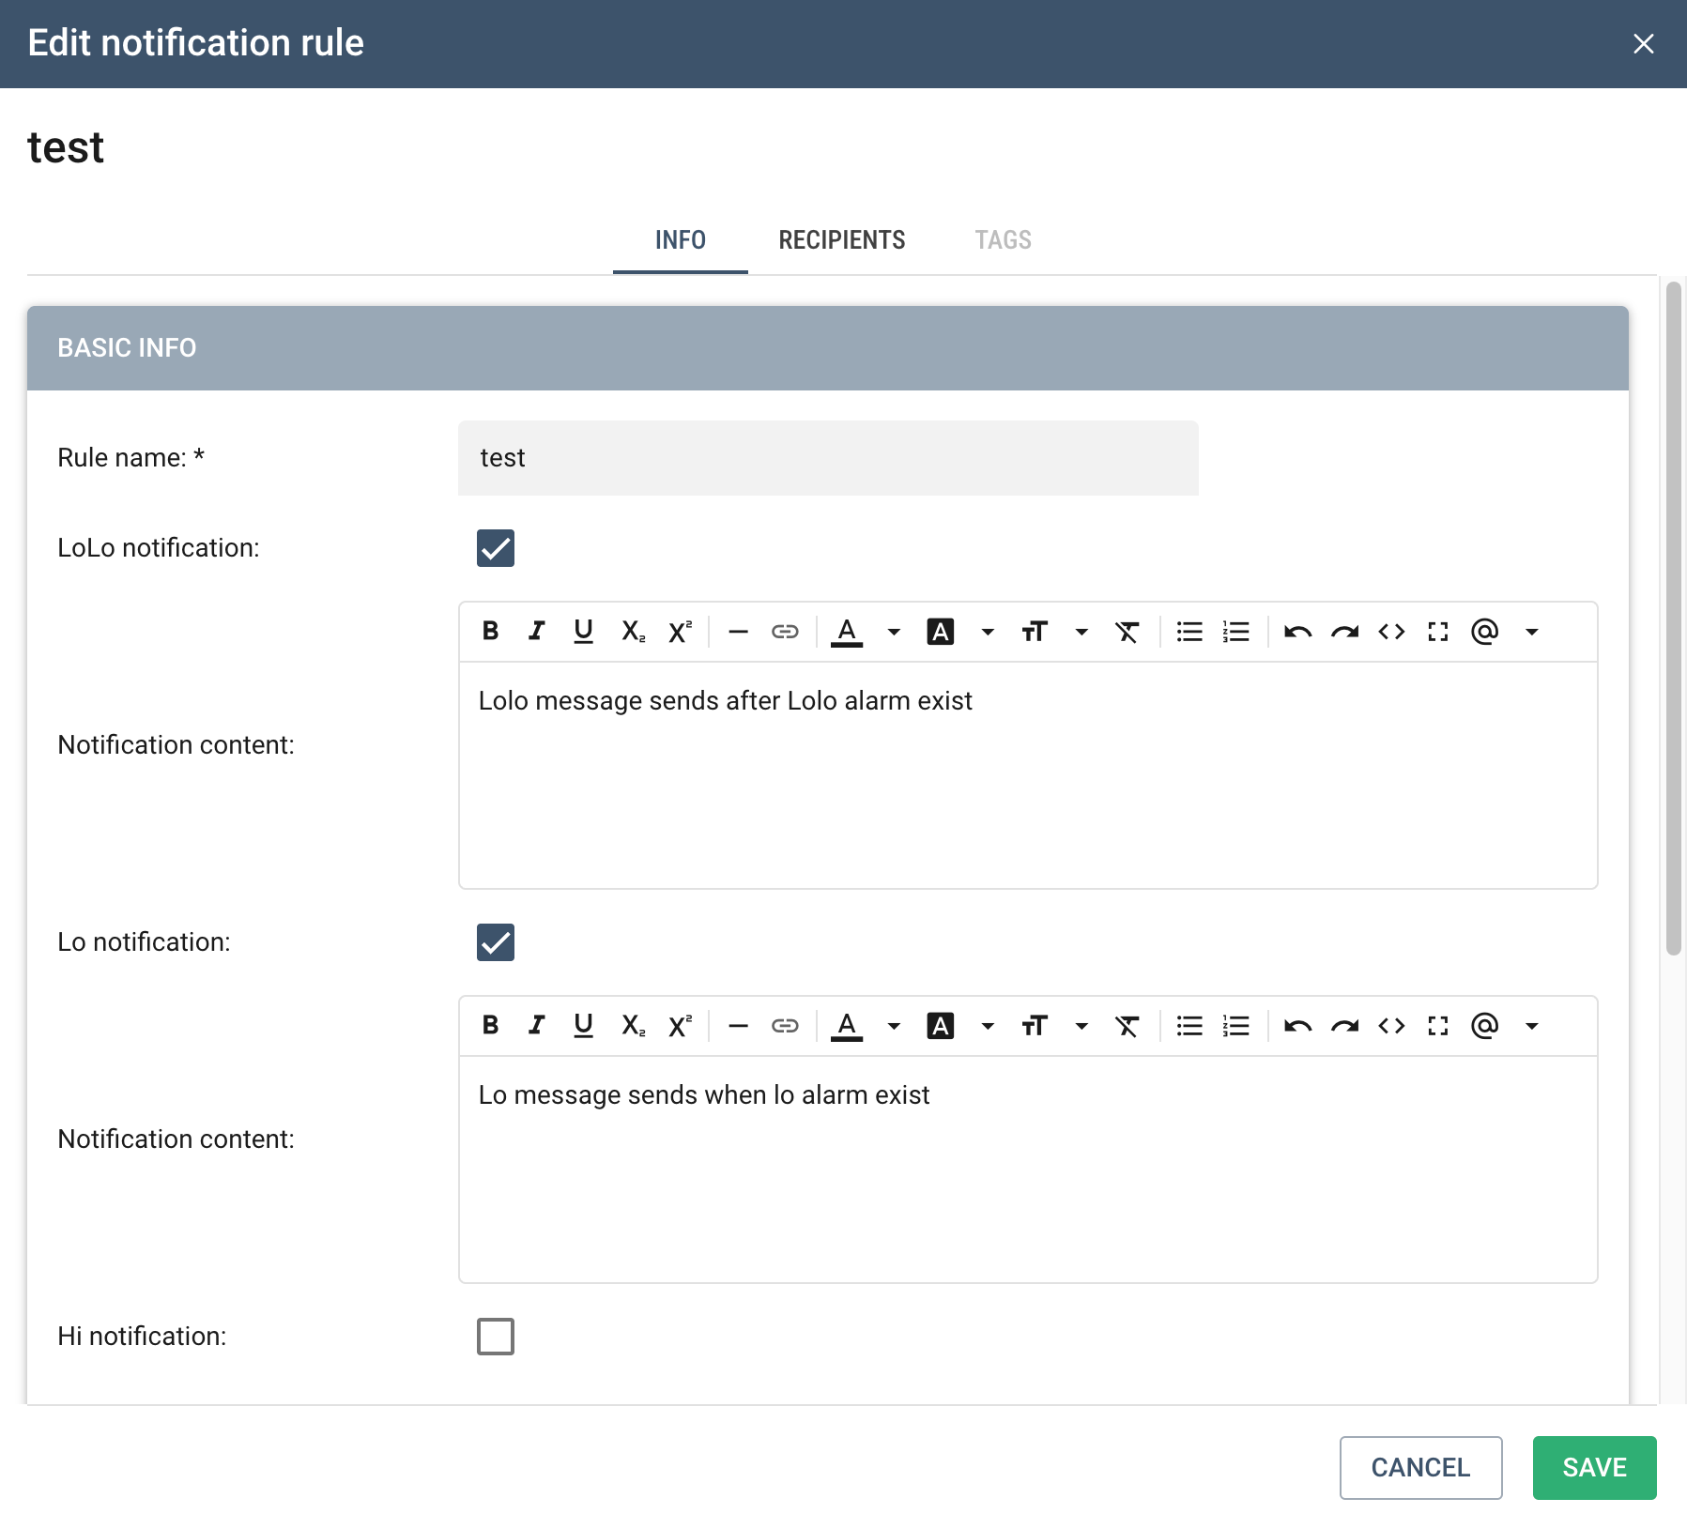The height and width of the screenshot is (1529, 1687).
Task: Apply subscript in the LoLo content editor
Action: coord(633,632)
